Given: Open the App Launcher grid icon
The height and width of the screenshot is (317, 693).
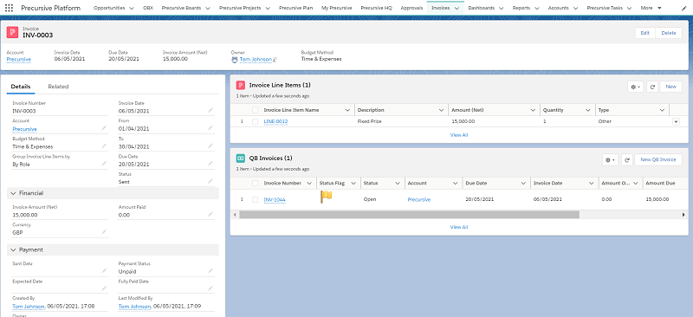Looking at the screenshot, I should 9,8.
